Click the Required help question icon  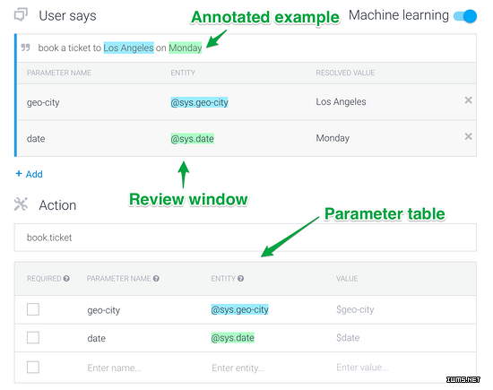(x=66, y=278)
